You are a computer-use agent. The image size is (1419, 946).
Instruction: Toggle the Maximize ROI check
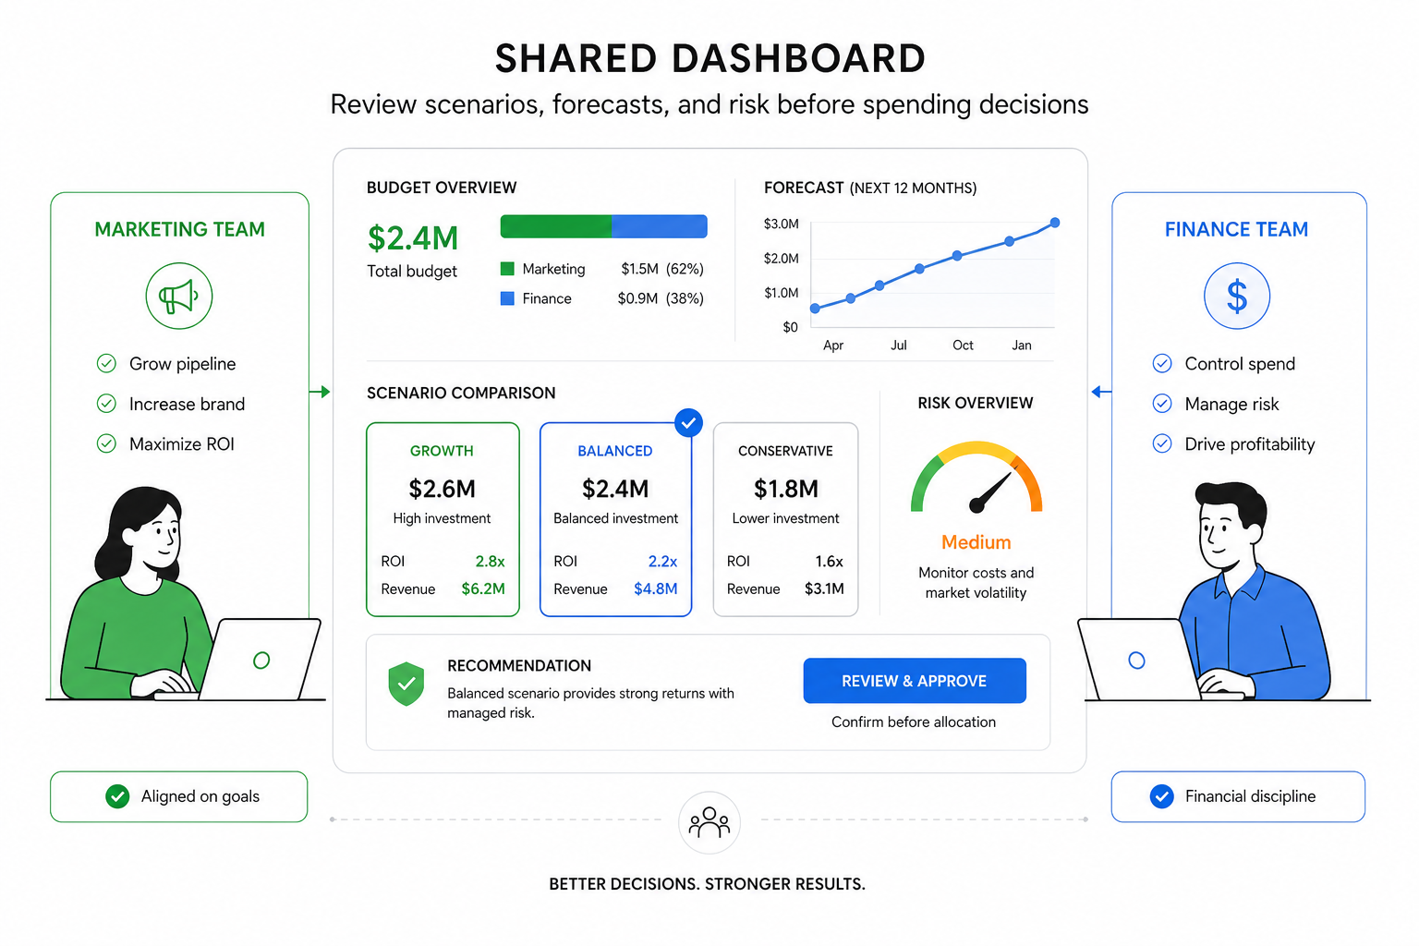[106, 443]
